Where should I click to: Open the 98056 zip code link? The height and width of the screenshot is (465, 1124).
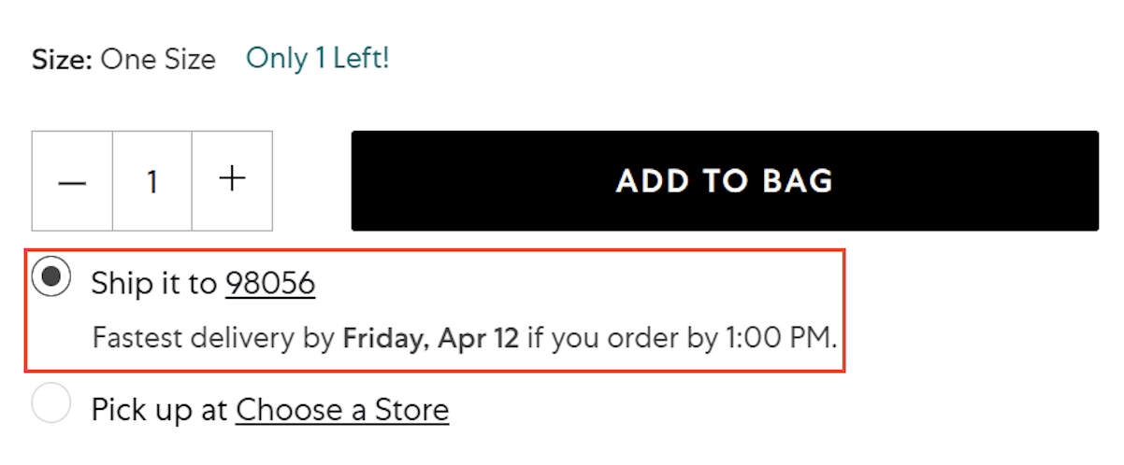click(x=270, y=284)
